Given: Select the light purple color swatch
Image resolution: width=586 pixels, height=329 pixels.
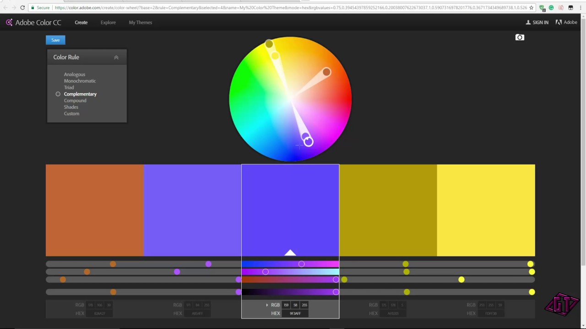Looking at the screenshot, I should (x=193, y=210).
